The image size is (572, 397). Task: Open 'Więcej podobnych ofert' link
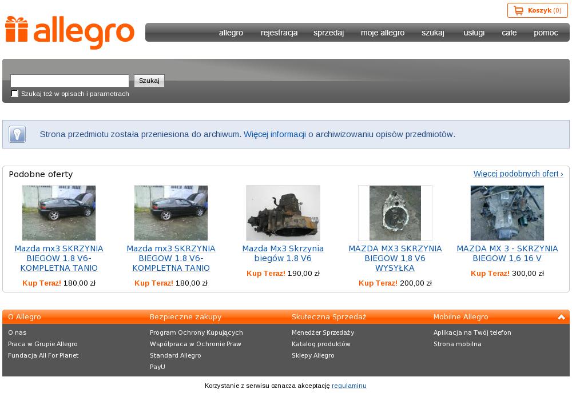coord(518,174)
